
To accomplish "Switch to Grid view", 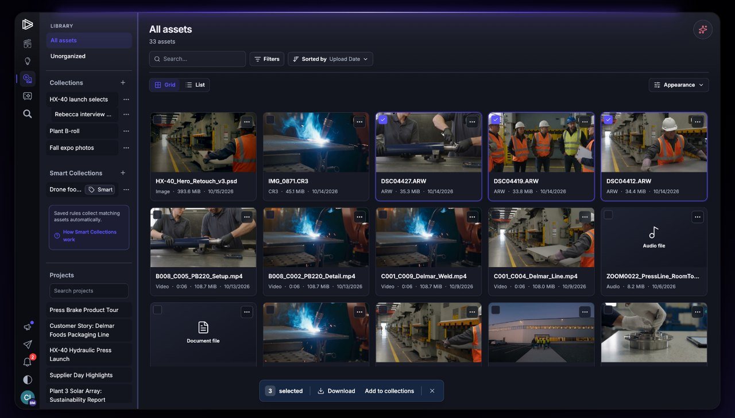I will tap(165, 85).
